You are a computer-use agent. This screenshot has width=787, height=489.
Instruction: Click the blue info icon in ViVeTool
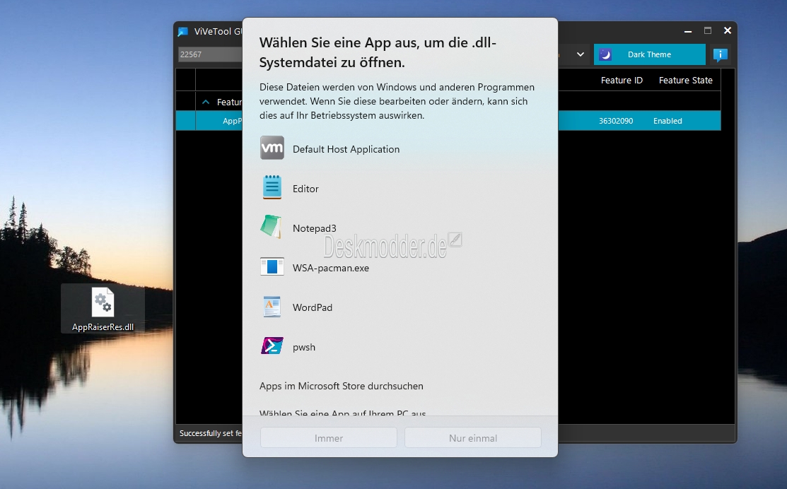point(721,54)
